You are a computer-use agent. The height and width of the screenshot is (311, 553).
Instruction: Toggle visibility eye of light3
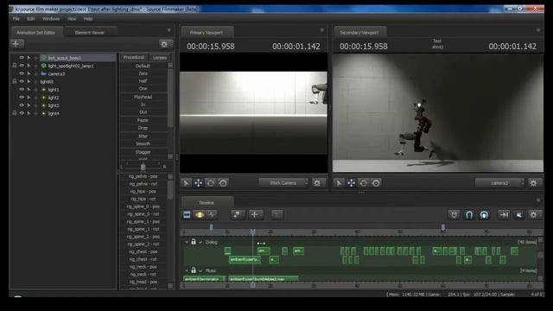click(x=22, y=105)
